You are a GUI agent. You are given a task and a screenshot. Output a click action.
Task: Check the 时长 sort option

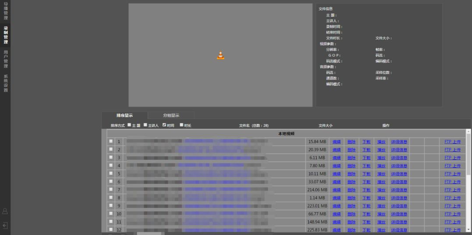point(181,125)
